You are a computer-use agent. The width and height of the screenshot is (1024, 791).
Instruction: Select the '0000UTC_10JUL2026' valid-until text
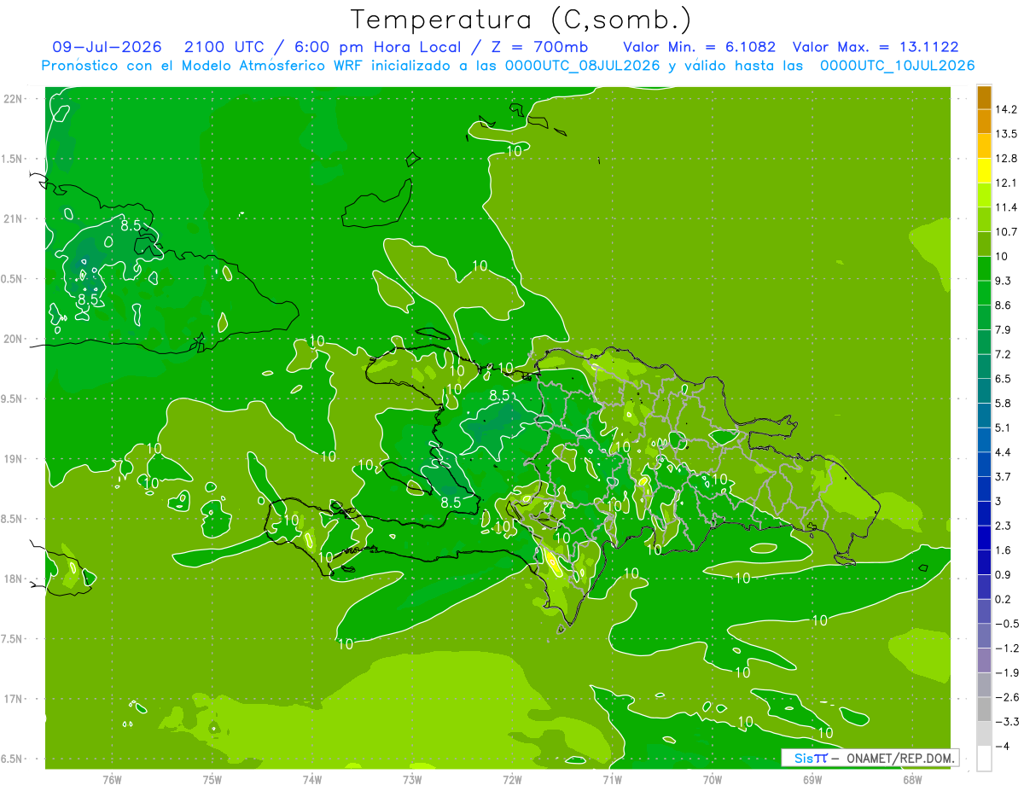point(897,65)
